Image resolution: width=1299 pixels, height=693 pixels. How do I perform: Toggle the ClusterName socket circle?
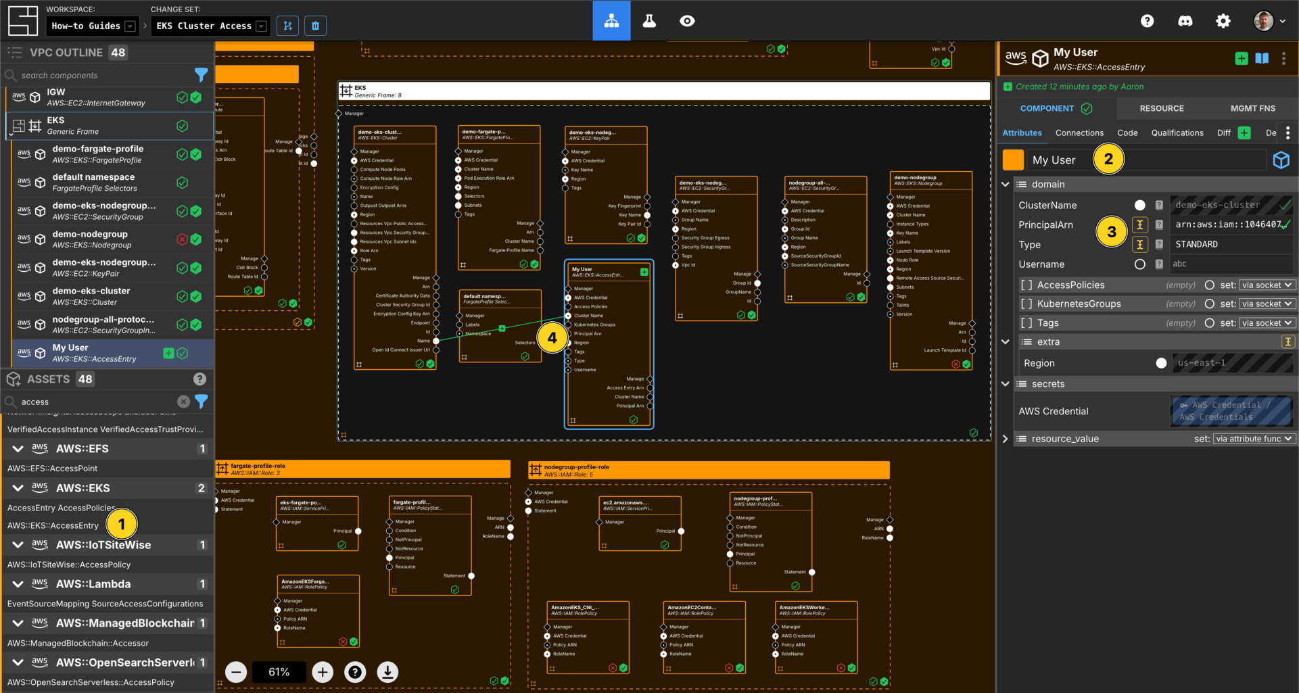pyautogui.click(x=1140, y=205)
